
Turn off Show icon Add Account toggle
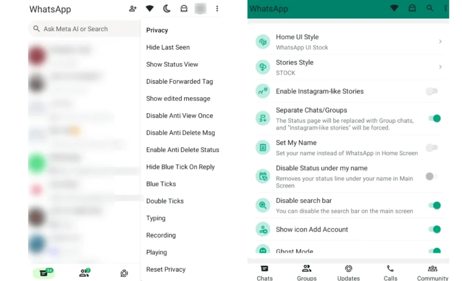pos(435,229)
